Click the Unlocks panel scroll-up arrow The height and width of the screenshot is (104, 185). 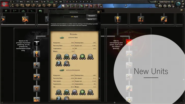pyautogui.click(x=99, y=32)
